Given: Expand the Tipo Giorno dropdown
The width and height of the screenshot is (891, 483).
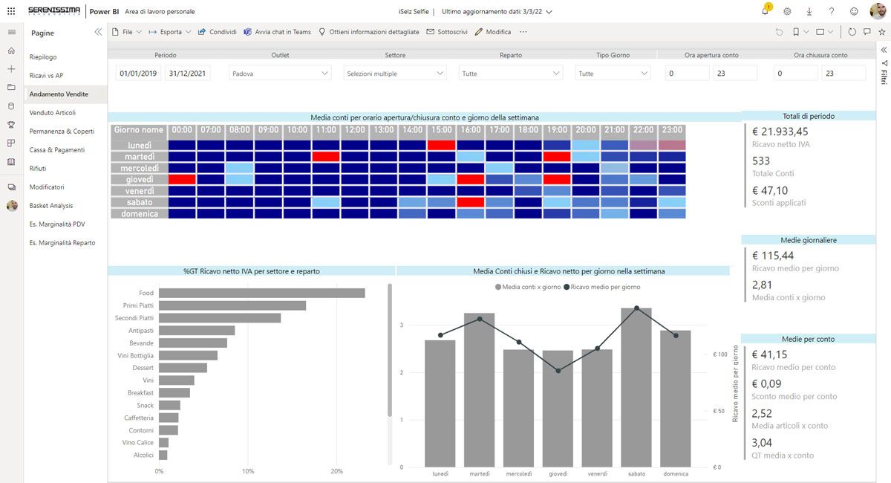Looking at the screenshot, I should pos(613,74).
